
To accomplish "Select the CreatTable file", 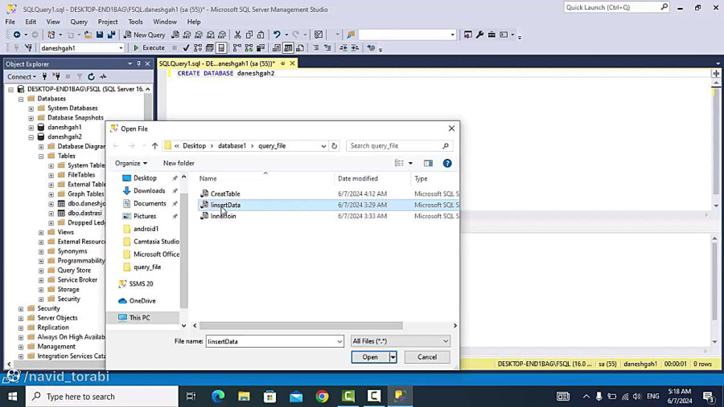I will click(x=225, y=193).
